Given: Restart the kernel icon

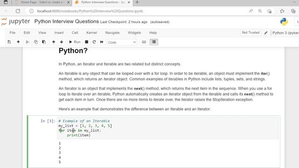Looking at the screenshot, I should click(94, 42).
